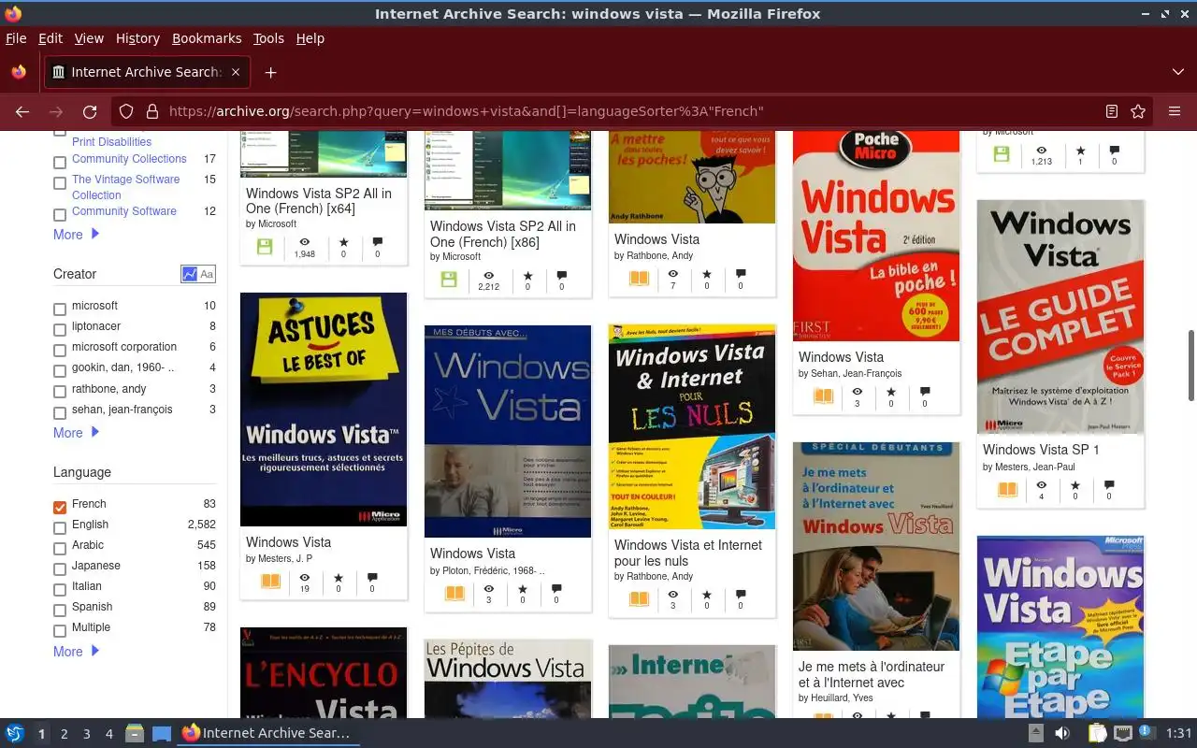Close the Internet Archive Search tab

point(236,72)
